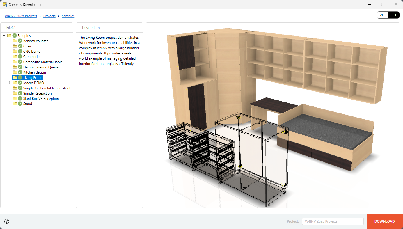Click the green check beside Demo Covering Queue
This screenshot has width=403, height=229.
pos(20,67)
